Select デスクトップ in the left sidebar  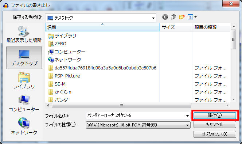point(24,58)
